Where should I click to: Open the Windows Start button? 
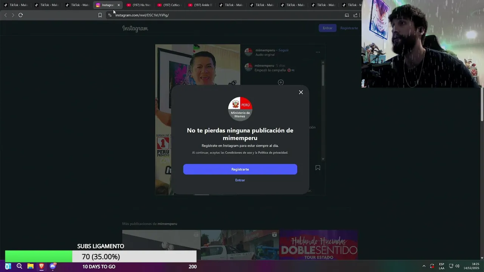[8, 266]
